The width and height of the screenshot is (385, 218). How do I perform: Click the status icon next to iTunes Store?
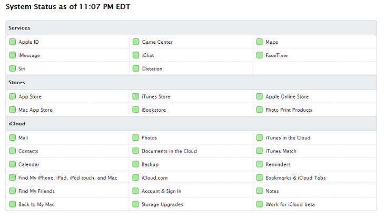pyautogui.click(x=135, y=96)
